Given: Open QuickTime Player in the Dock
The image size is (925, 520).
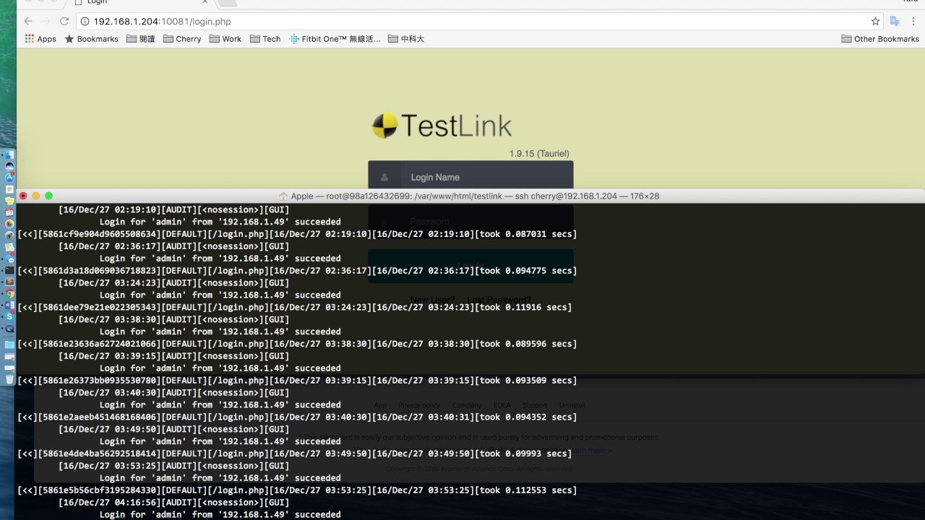Looking at the screenshot, I should (9, 329).
